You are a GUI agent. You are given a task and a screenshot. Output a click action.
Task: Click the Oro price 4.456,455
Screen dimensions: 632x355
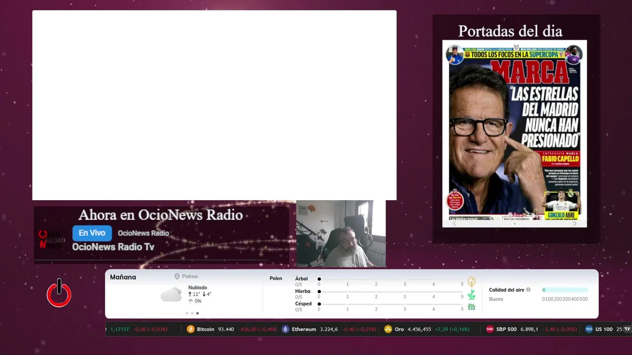point(419,329)
